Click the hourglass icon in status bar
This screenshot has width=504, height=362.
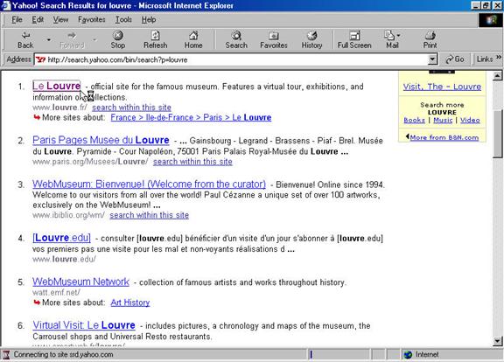(6, 355)
